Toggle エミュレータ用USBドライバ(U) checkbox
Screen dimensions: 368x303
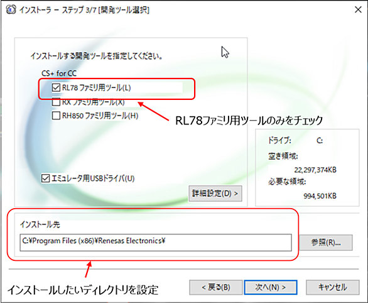(46, 179)
